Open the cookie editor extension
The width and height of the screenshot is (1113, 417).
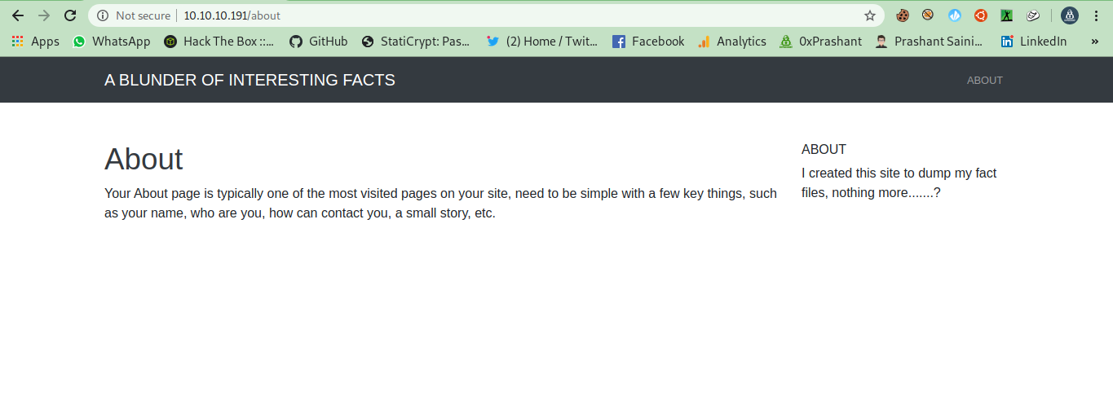tap(903, 15)
